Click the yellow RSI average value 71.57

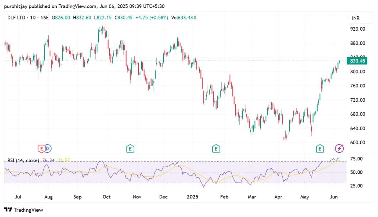coord(63,160)
